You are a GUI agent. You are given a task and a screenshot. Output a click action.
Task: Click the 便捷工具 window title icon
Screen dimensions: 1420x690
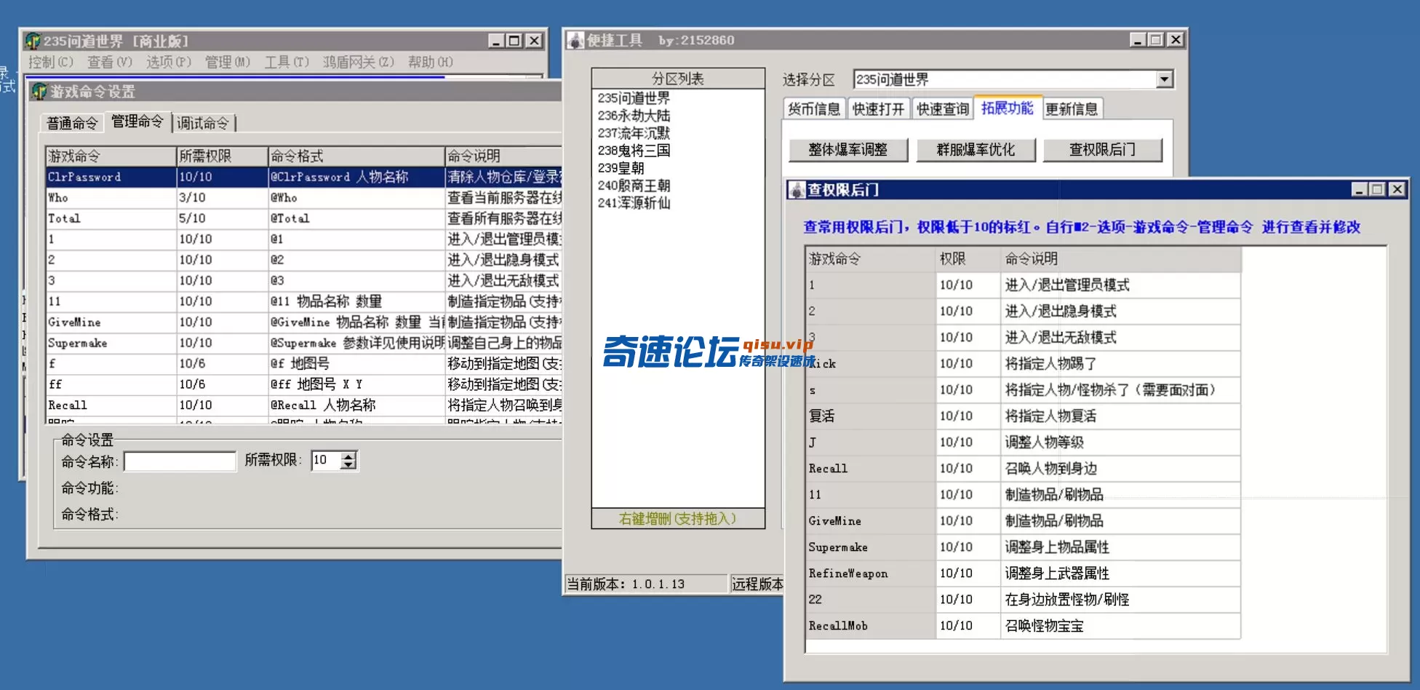(576, 41)
